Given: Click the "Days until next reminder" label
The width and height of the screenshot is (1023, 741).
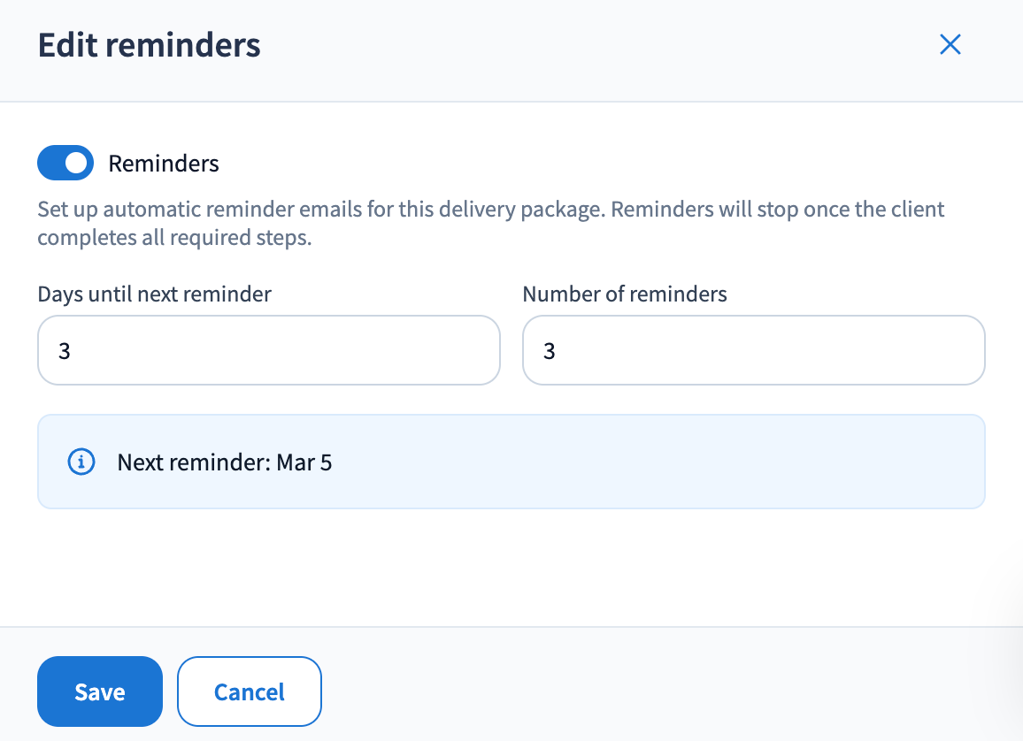Looking at the screenshot, I should click(155, 294).
